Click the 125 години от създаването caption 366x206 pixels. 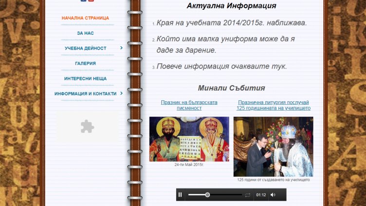pyautogui.click(x=274, y=180)
